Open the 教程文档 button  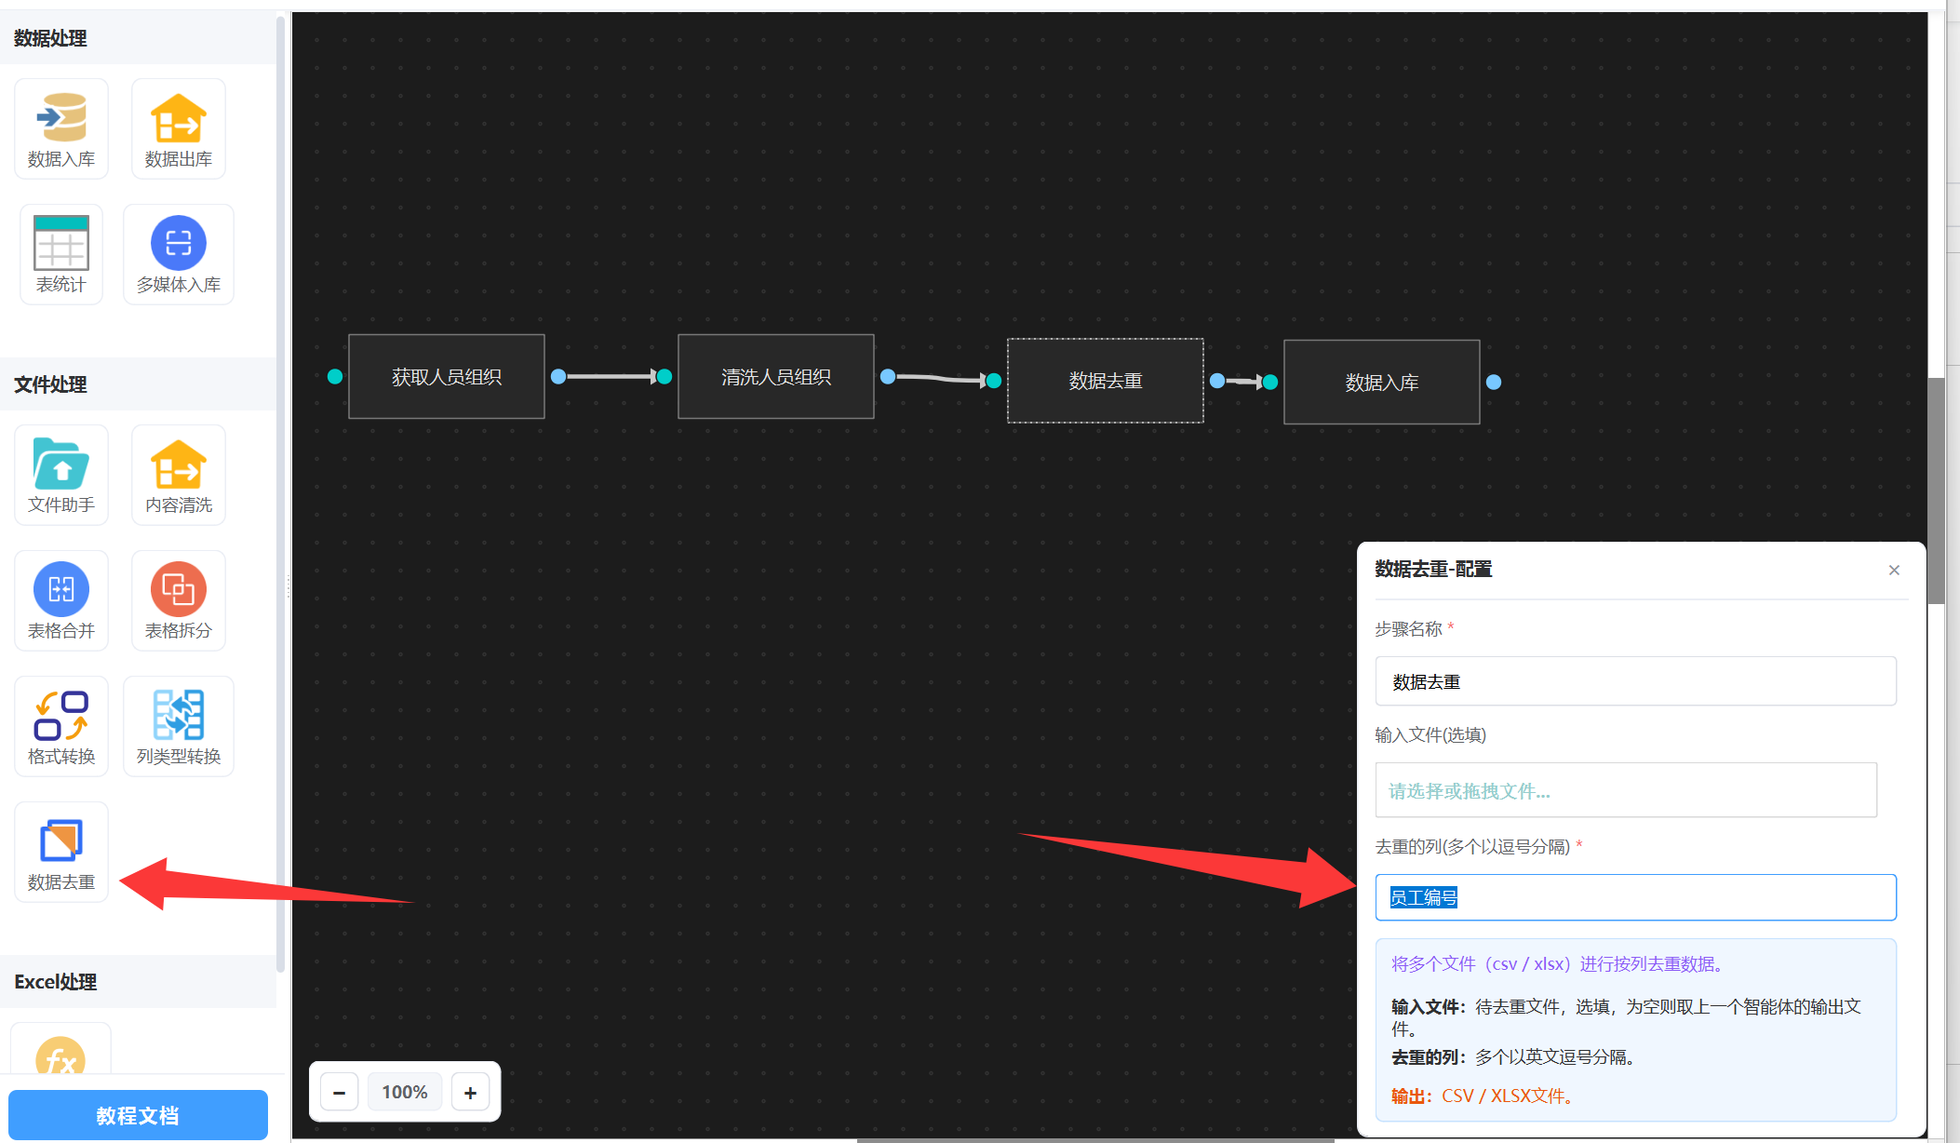click(x=138, y=1114)
